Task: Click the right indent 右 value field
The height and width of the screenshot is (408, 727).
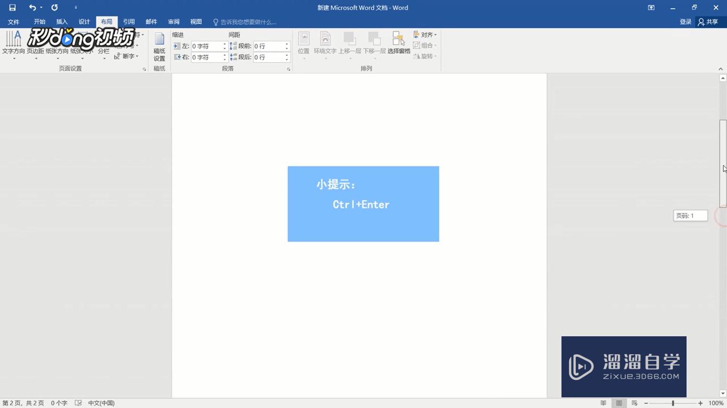Action: pos(206,57)
